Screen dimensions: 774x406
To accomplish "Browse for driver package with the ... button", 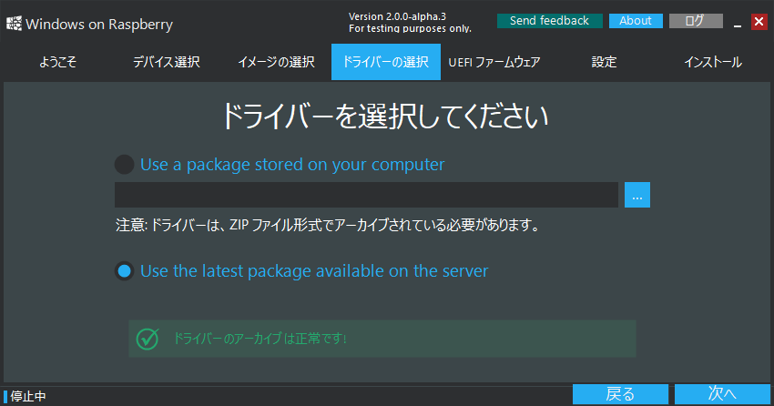I will pyautogui.click(x=637, y=195).
